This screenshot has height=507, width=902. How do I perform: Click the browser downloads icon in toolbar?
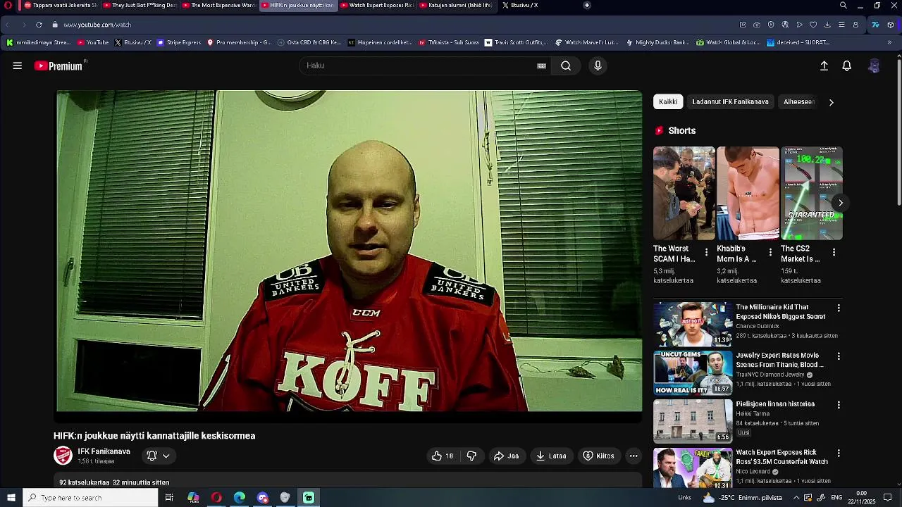click(827, 25)
